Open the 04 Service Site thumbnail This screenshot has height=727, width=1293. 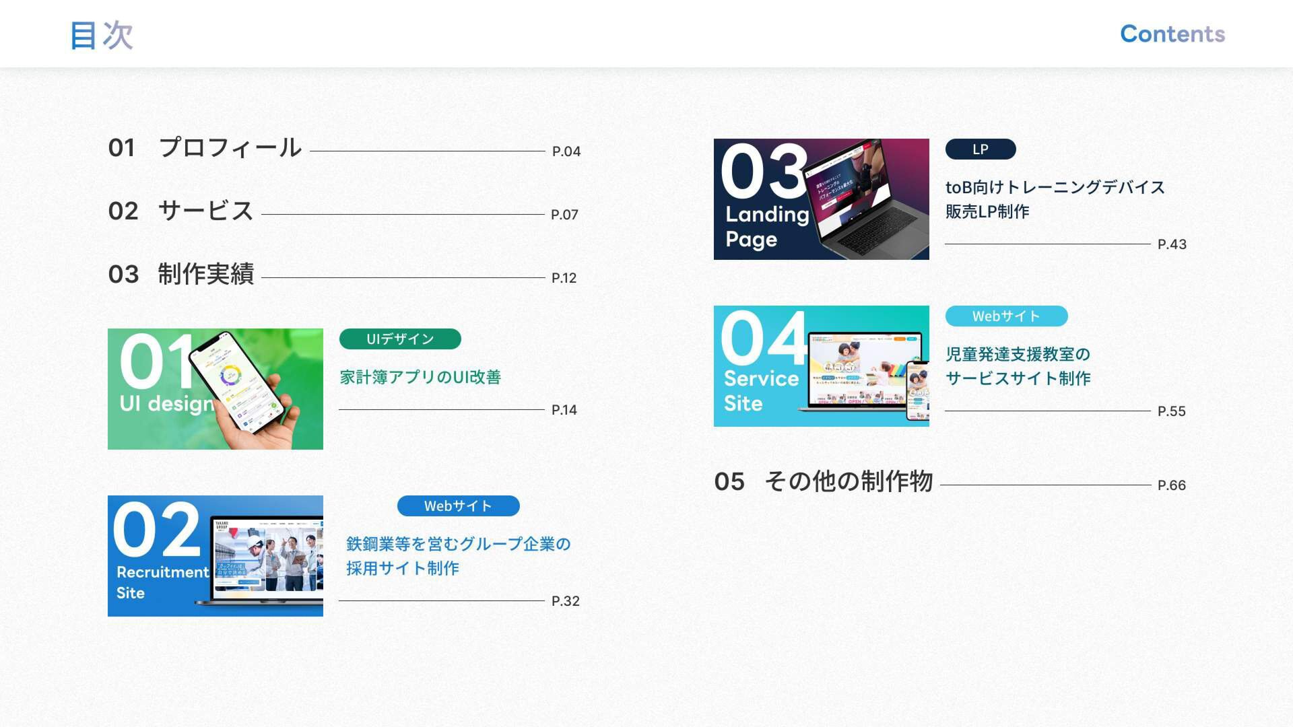821,366
